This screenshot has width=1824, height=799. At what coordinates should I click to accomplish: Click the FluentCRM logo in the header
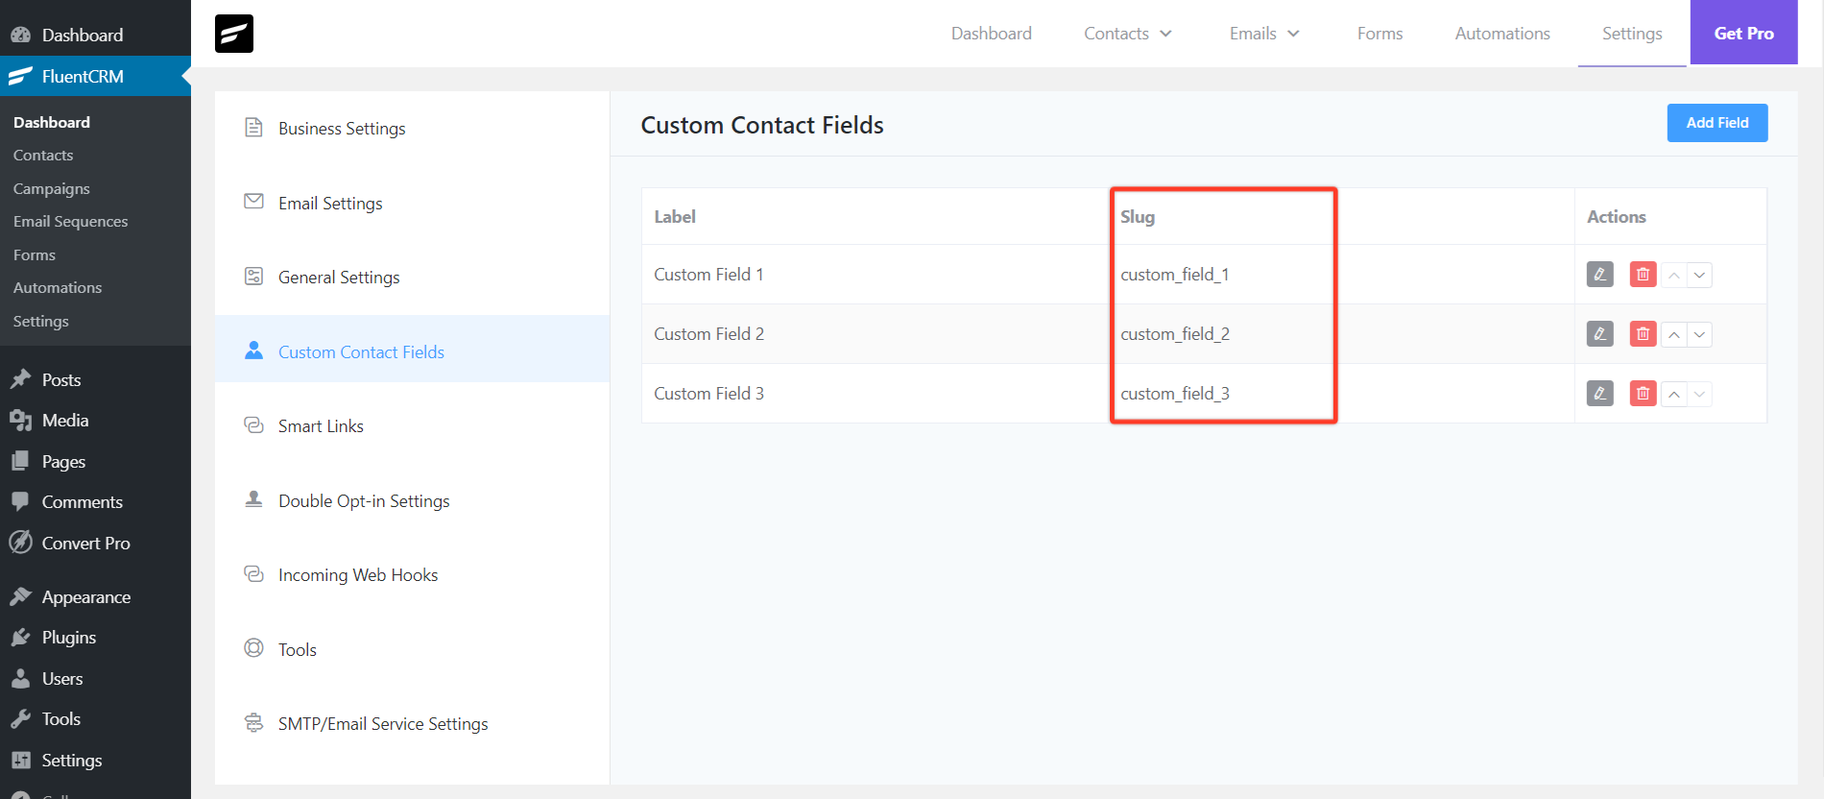[234, 34]
